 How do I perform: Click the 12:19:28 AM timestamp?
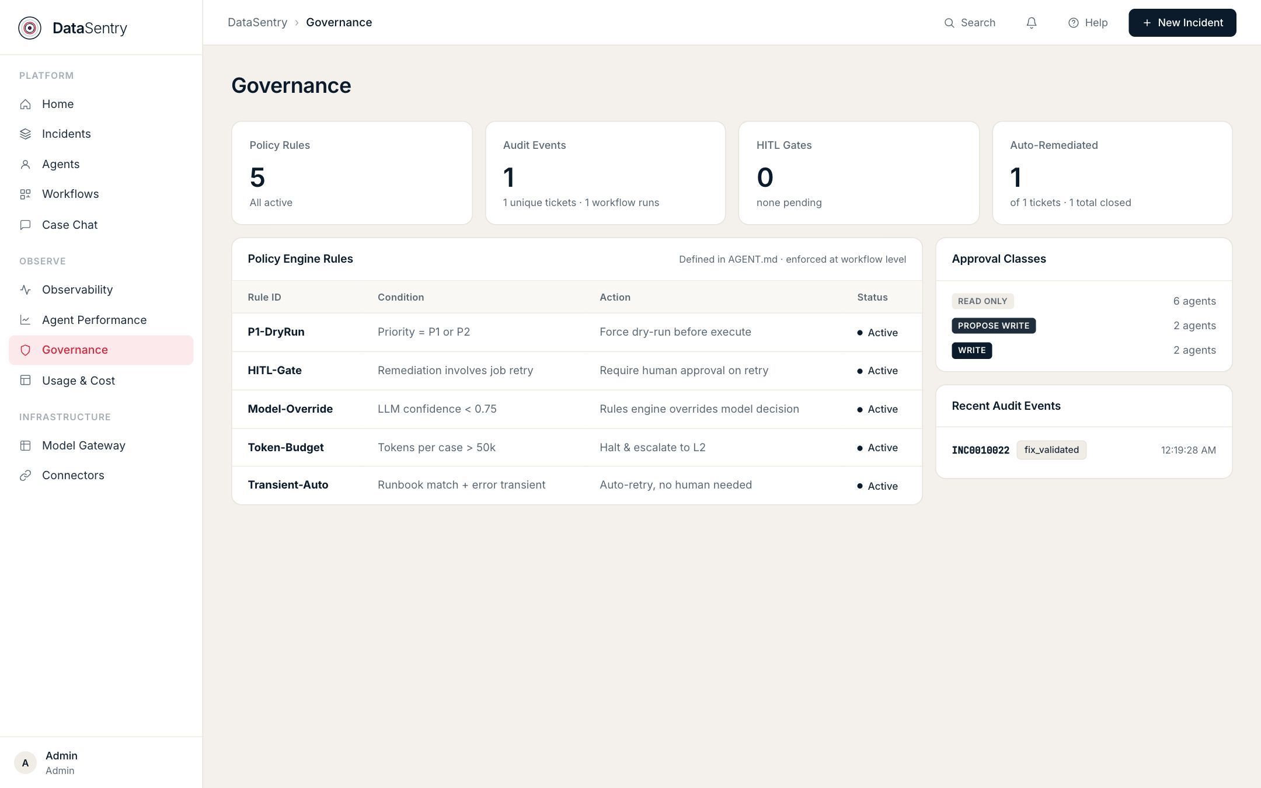click(x=1188, y=450)
